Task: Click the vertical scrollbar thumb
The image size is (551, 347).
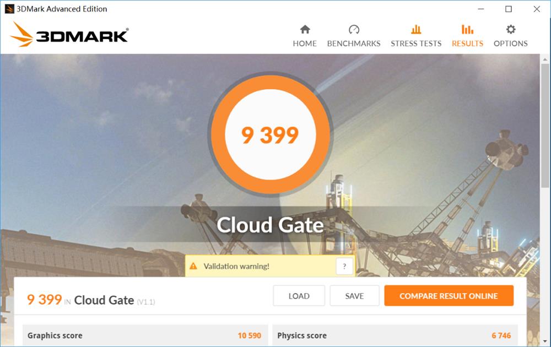Action: tap(545, 126)
